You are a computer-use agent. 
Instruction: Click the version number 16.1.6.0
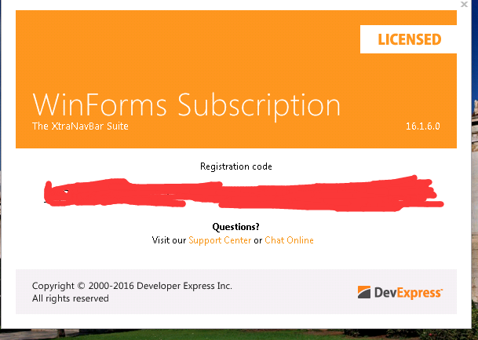pos(422,126)
